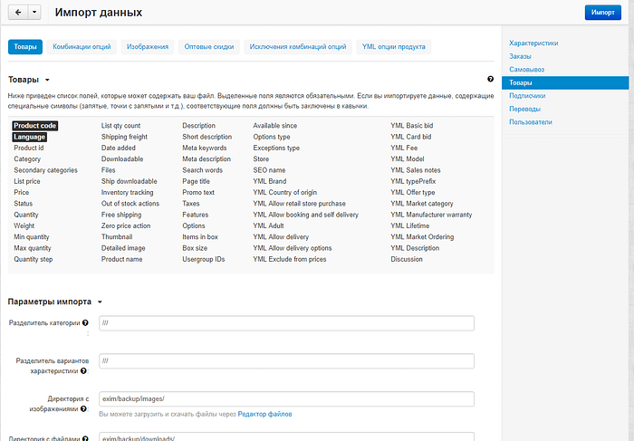Collapse the Параметры импорта section
The height and width of the screenshot is (441, 634).
point(100,302)
